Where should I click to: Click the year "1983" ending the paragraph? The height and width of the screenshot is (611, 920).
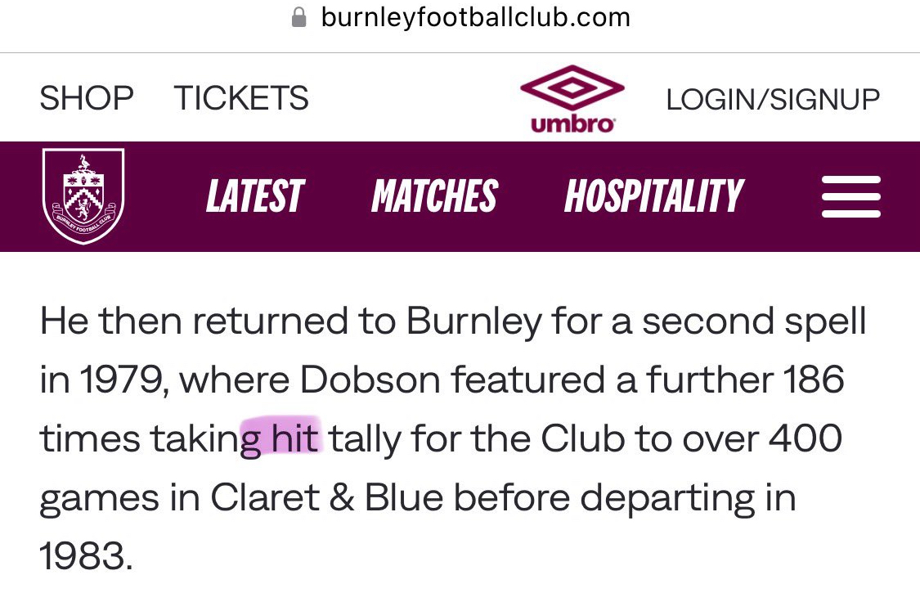[85, 555]
